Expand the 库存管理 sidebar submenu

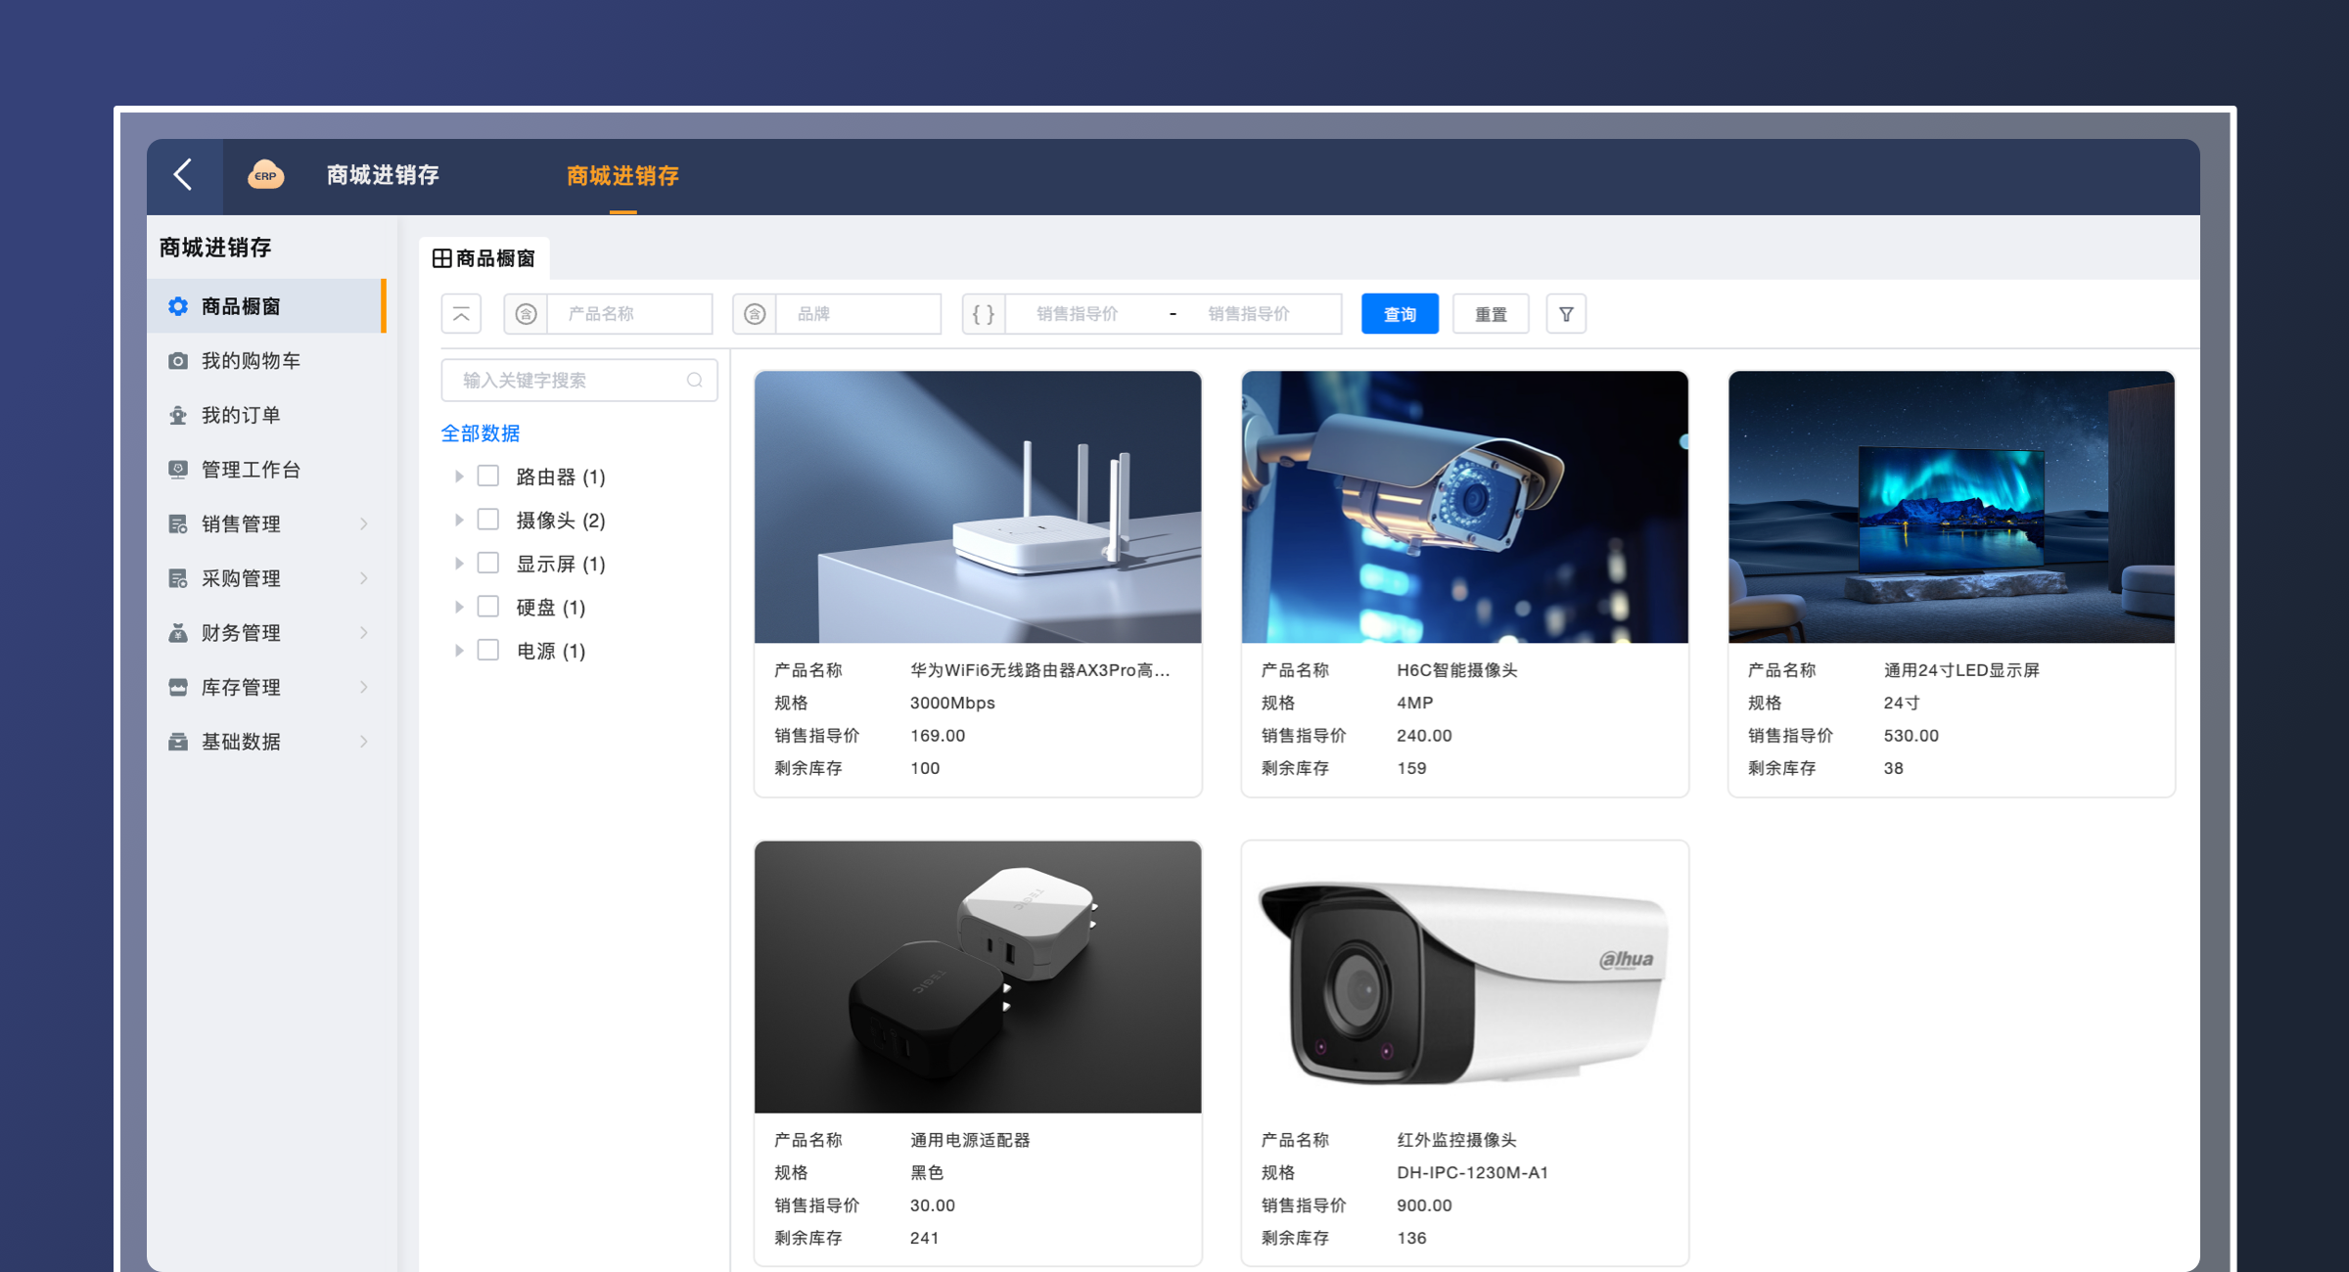pos(363,687)
